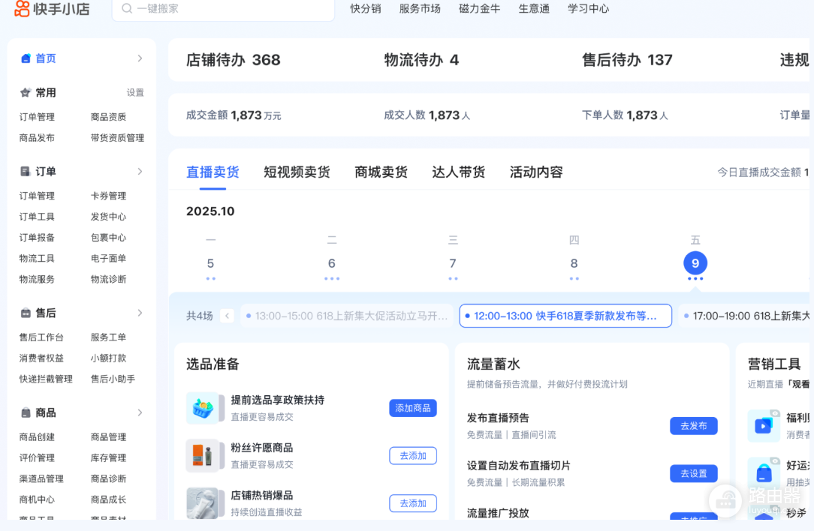
Task: Click 去添加 for 店铺热销爆品
Action: [413, 503]
